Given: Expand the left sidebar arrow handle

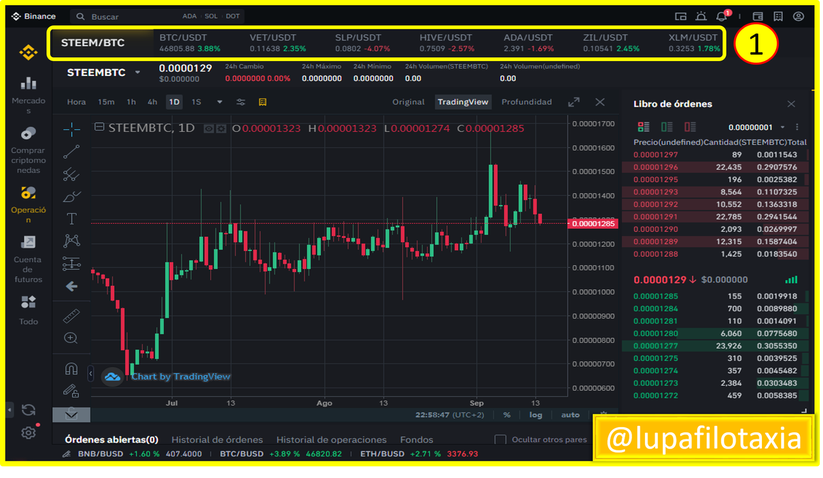Looking at the screenshot, I should (x=10, y=409).
